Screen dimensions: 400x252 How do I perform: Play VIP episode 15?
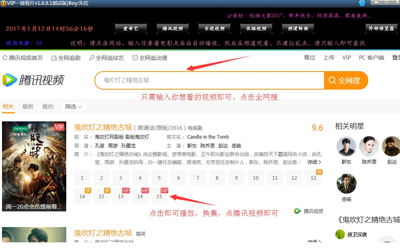[159, 197]
